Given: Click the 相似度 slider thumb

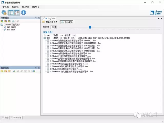Looking at the screenshot, I should pyautogui.click(x=90, y=27).
